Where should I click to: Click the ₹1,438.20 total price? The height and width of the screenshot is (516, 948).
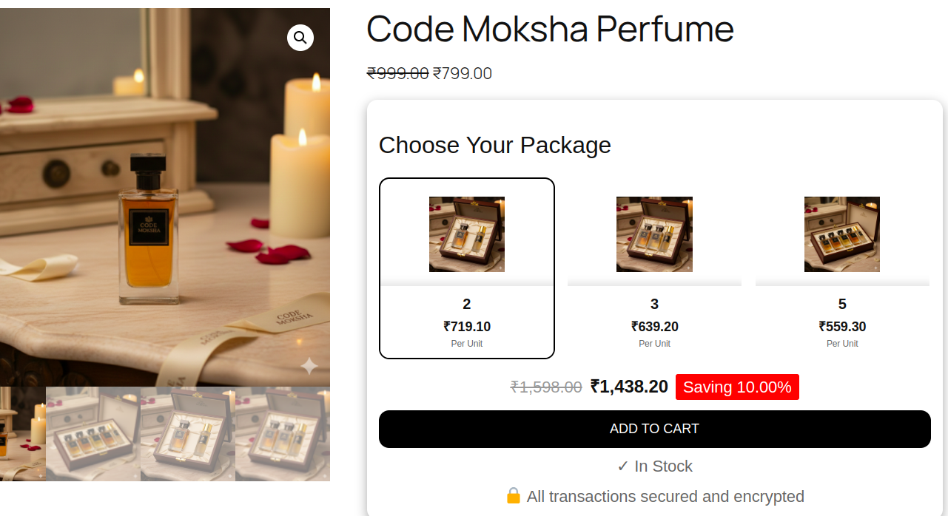coord(629,387)
